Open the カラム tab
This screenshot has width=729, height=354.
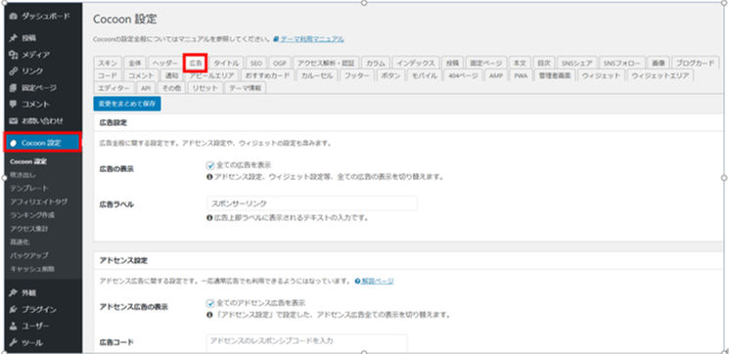click(x=375, y=64)
